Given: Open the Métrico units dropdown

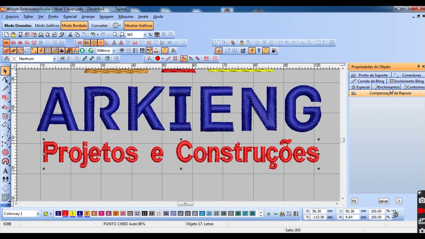Looking at the screenshot, I should pos(114,50).
